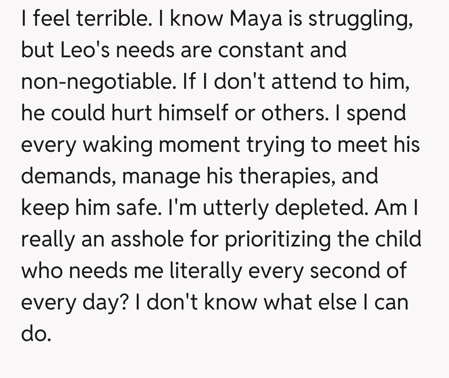Select the word "struggling"

click(x=360, y=18)
